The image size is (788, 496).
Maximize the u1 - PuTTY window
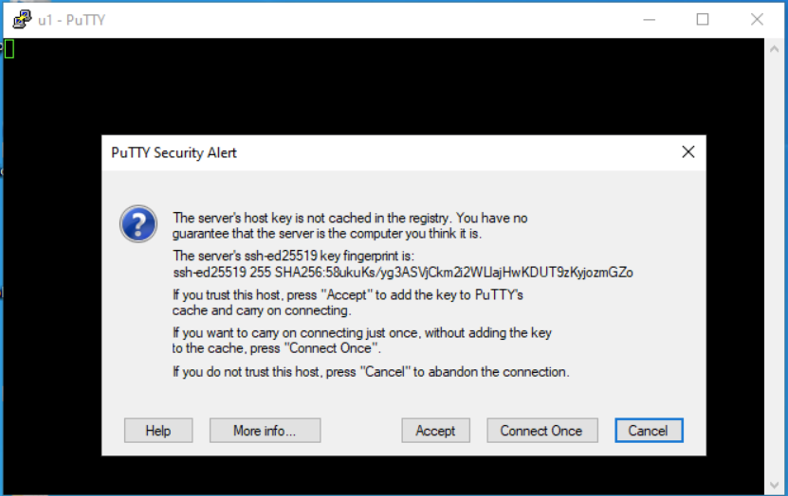coord(703,19)
